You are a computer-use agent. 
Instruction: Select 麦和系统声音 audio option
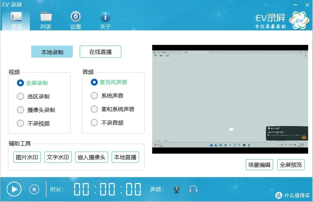pos(112,109)
